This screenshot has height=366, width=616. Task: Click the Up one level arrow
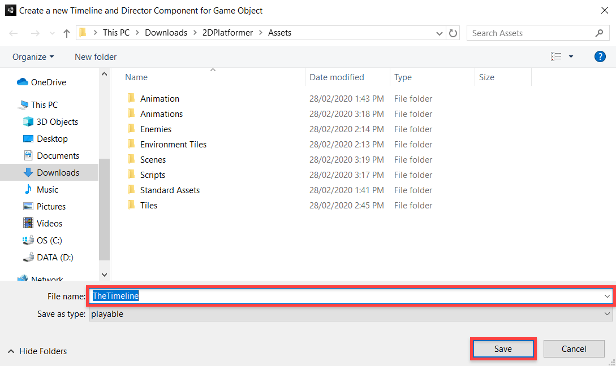pyautogui.click(x=67, y=33)
